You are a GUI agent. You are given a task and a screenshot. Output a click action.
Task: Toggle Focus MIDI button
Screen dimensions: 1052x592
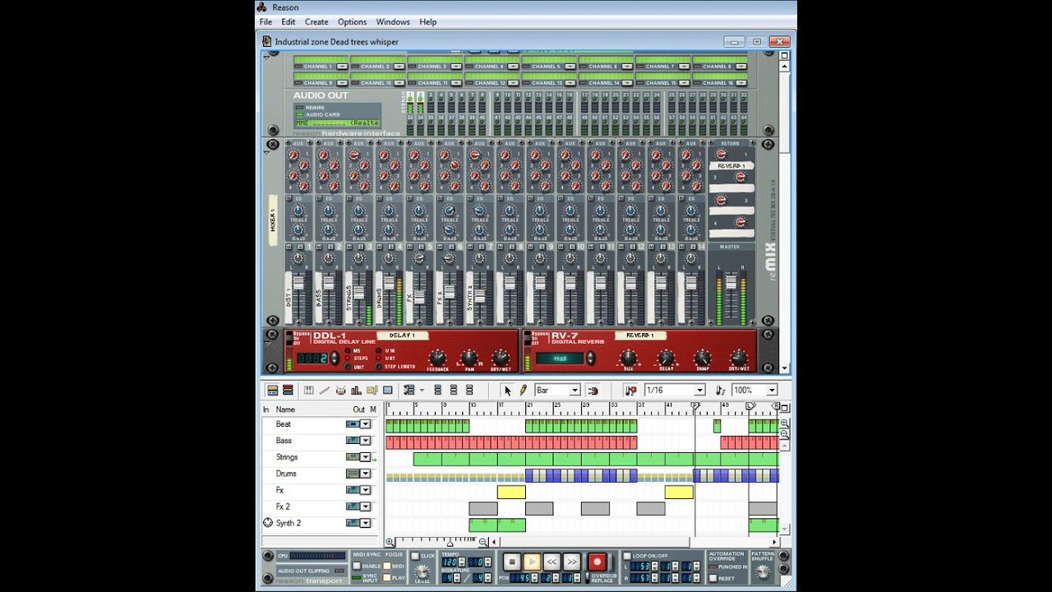[x=386, y=566]
